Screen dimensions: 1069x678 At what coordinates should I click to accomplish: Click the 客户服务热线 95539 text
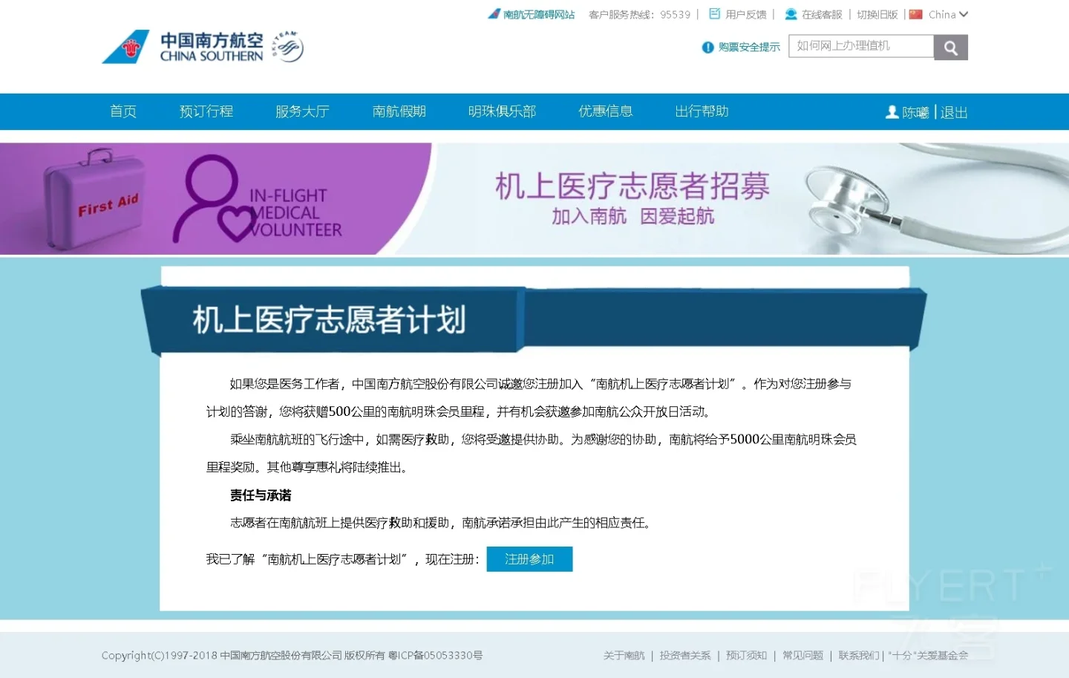pos(639,15)
